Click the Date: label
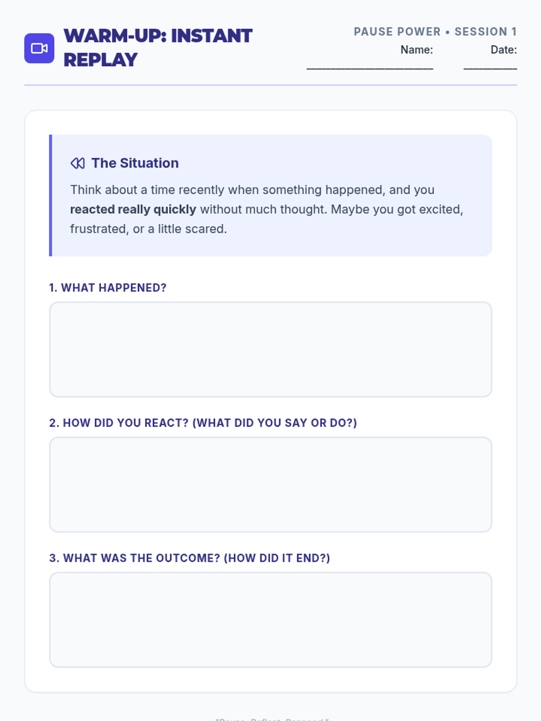 (x=504, y=50)
